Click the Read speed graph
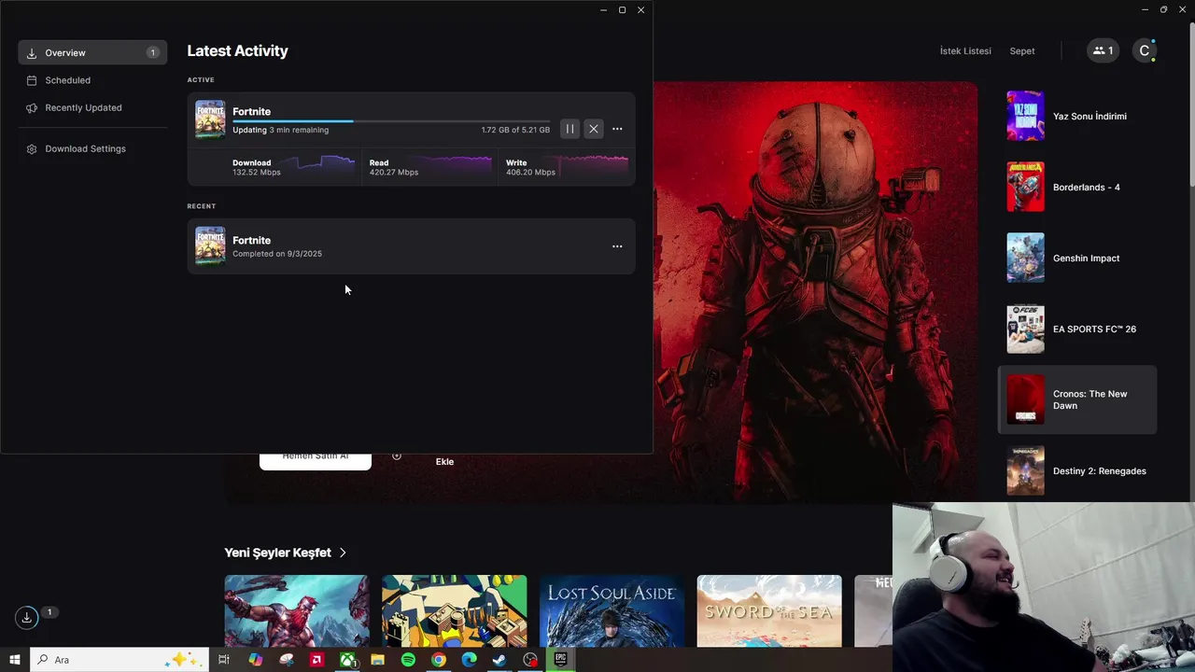Screen dimensions: 1195x672 (x=457, y=165)
